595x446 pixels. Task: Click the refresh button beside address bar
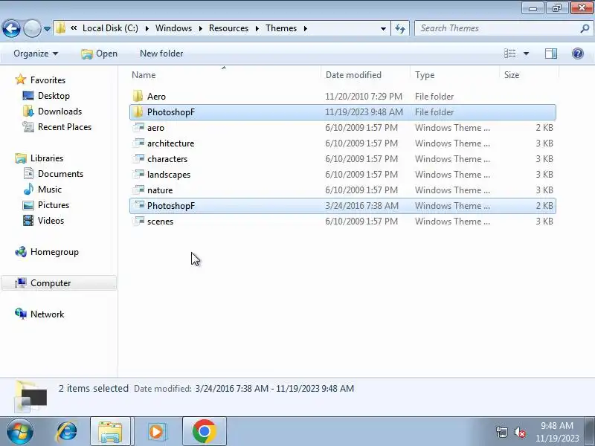(400, 28)
